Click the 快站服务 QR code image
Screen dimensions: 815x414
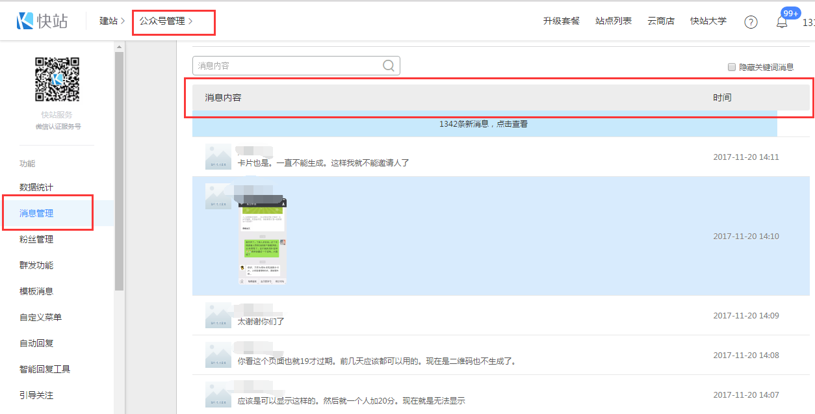(x=57, y=79)
